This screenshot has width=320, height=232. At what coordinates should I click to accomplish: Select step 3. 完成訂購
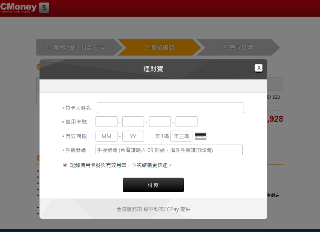pos(238,47)
